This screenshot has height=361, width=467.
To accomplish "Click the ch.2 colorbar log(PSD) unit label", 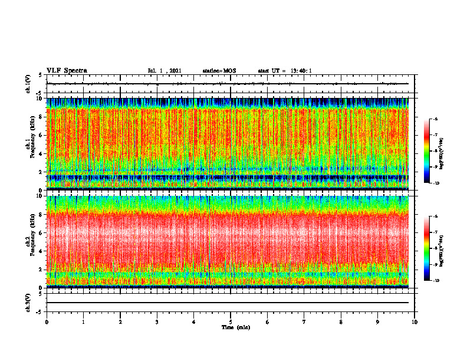I will tap(441, 251).
